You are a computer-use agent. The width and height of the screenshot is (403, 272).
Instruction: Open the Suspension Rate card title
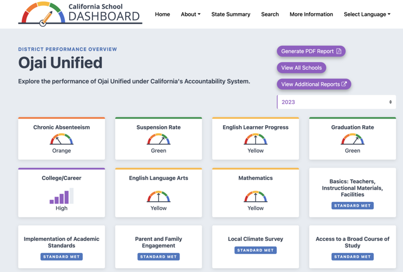[x=159, y=127]
